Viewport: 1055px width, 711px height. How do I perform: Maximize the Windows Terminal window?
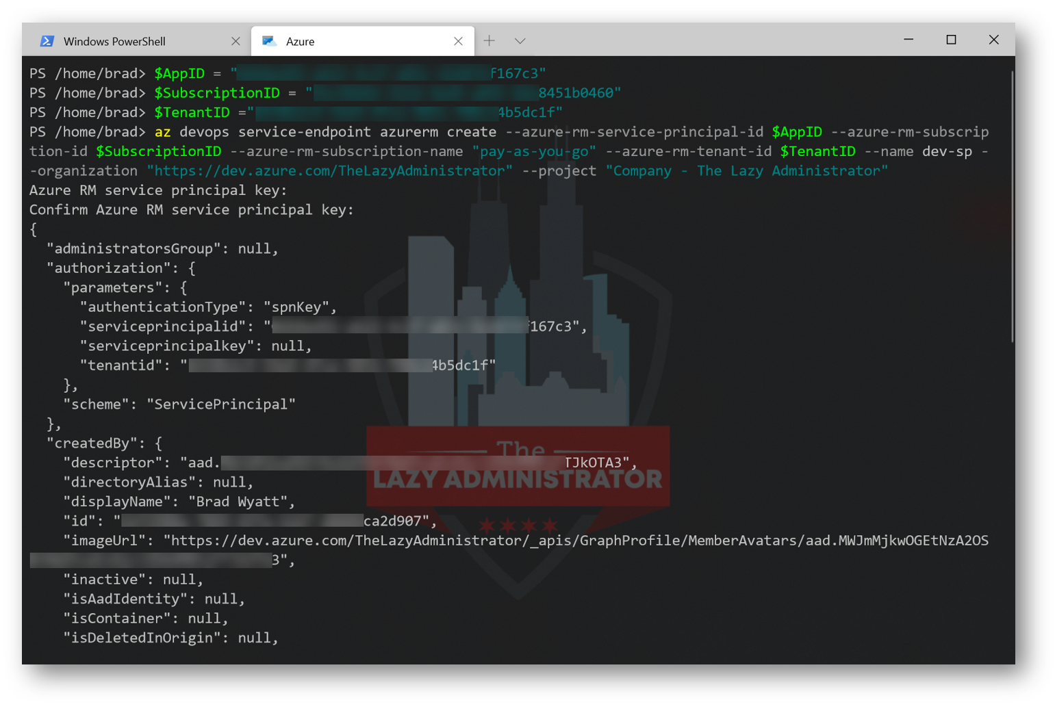[x=951, y=40]
